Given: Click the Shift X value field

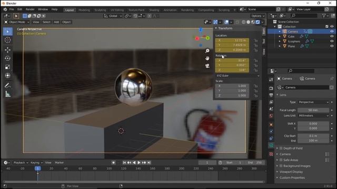Looking at the screenshot, I should click(x=313, y=124).
